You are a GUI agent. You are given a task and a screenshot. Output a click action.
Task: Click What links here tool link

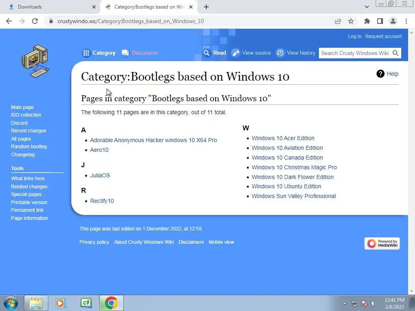coord(28,179)
